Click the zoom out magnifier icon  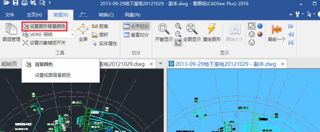click(x=178, y=34)
